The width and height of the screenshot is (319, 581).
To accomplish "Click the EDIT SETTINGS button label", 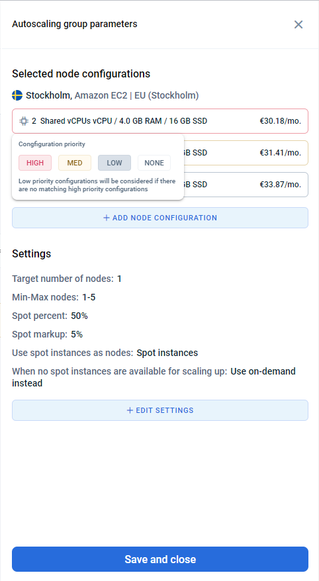I will point(165,410).
